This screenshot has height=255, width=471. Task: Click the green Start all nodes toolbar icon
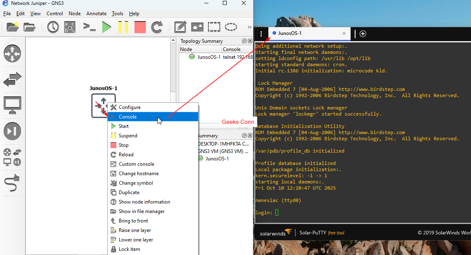(106, 27)
